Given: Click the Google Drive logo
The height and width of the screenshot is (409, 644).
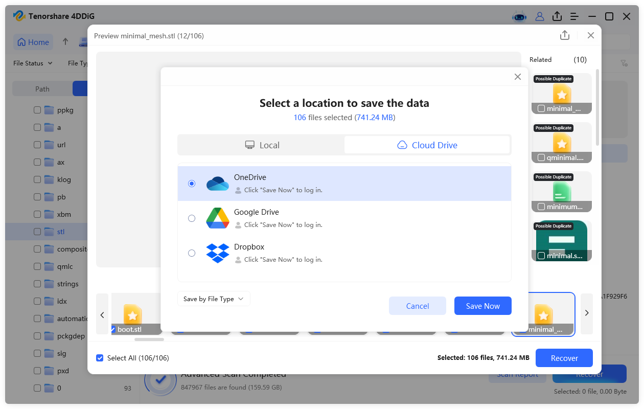Looking at the screenshot, I should [218, 218].
